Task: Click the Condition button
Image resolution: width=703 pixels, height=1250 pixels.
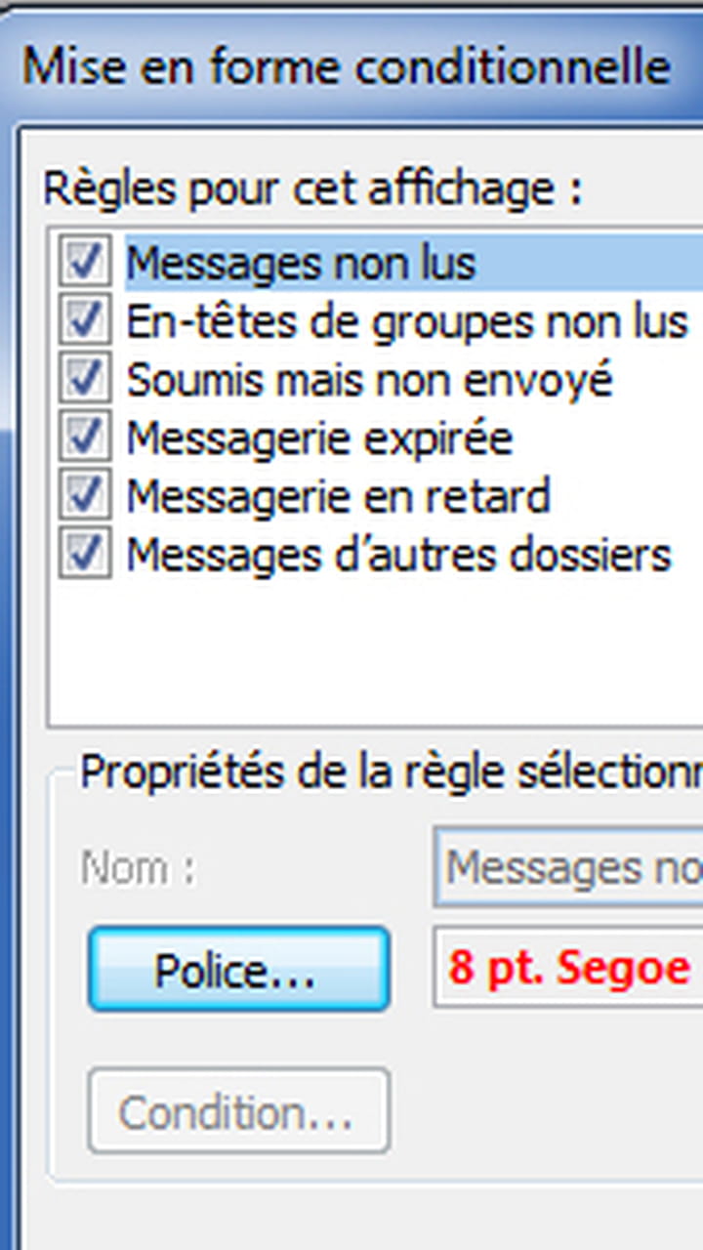Action: (x=238, y=1111)
